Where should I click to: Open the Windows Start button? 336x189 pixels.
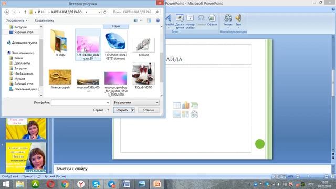pyautogui.click(x=6, y=184)
